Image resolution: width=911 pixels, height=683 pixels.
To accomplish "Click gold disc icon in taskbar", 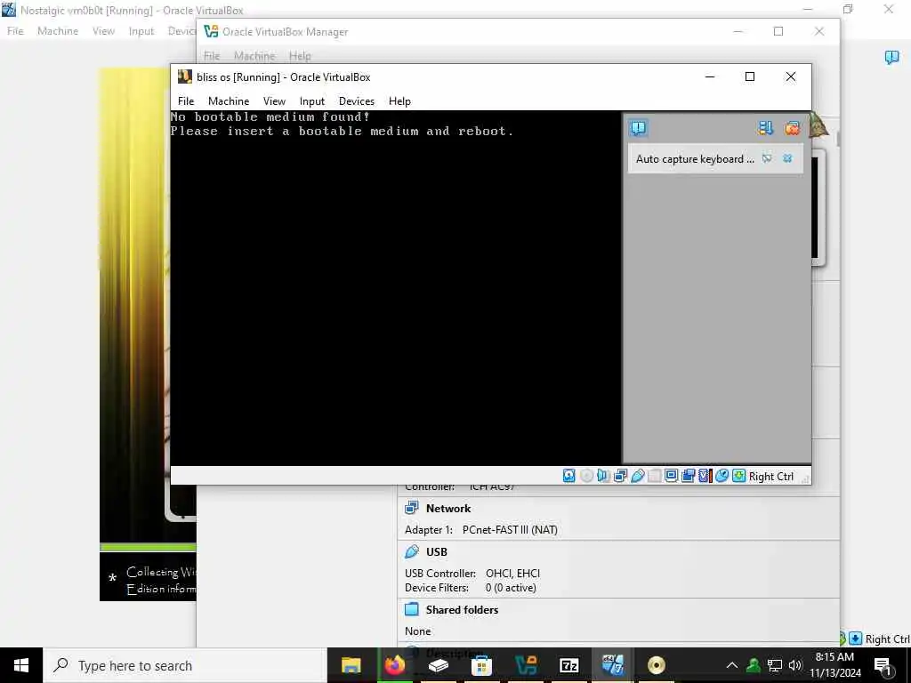I will pyautogui.click(x=656, y=665).
